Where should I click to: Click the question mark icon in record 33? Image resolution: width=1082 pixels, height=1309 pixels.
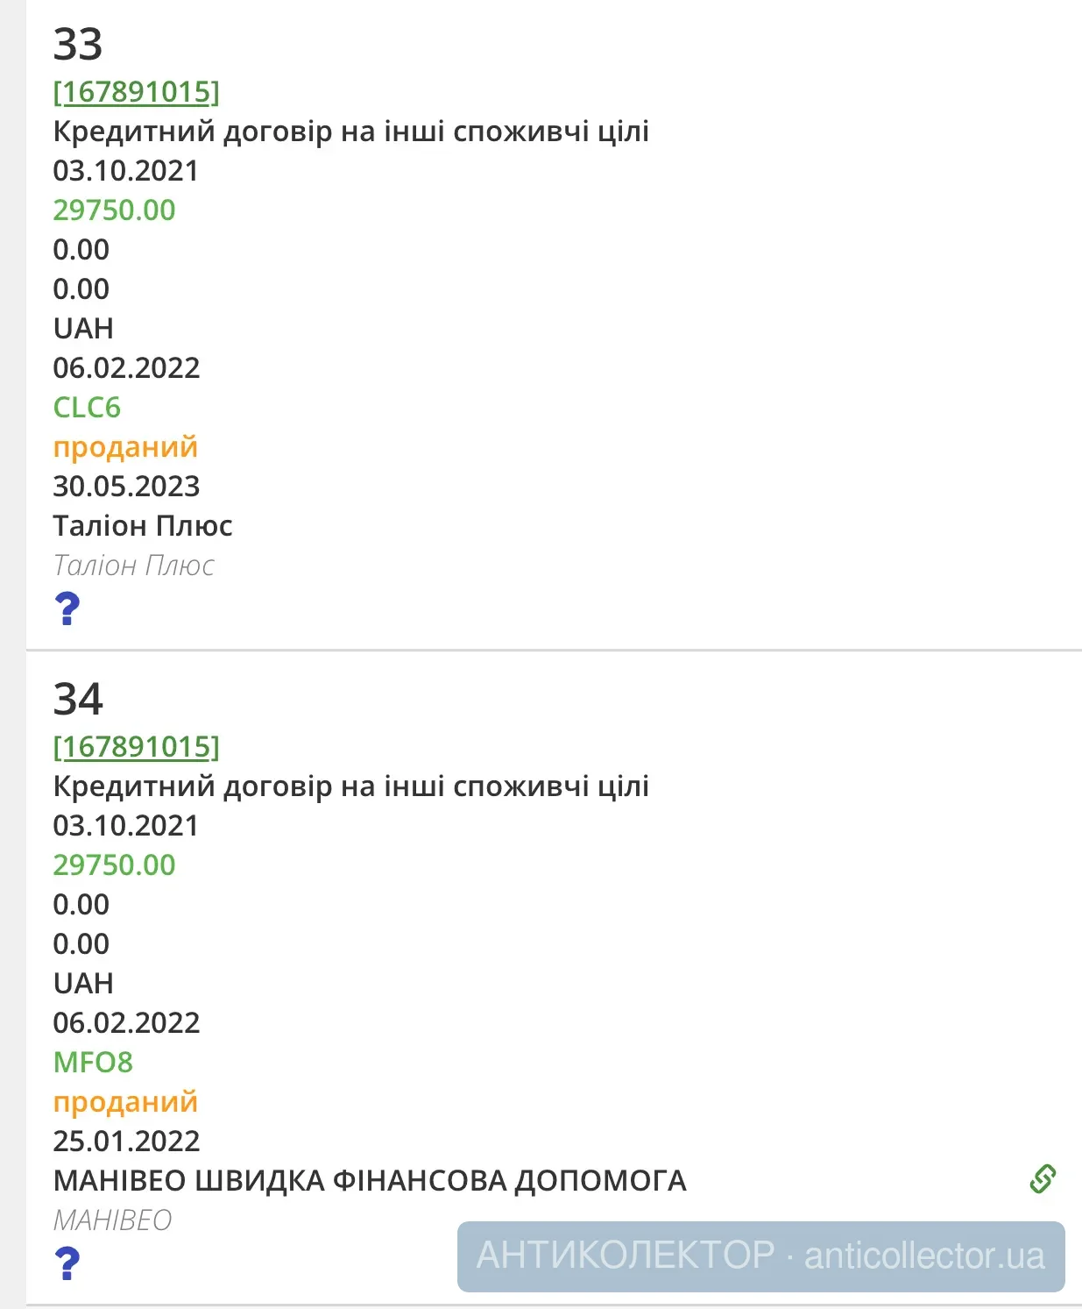67,608
